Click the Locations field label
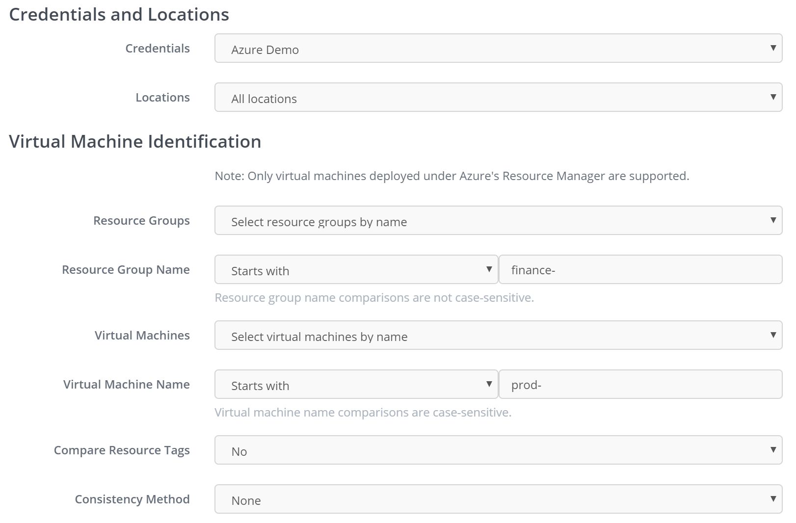The height and width of the screenshot is (523, 796). [x=162, y=98]
